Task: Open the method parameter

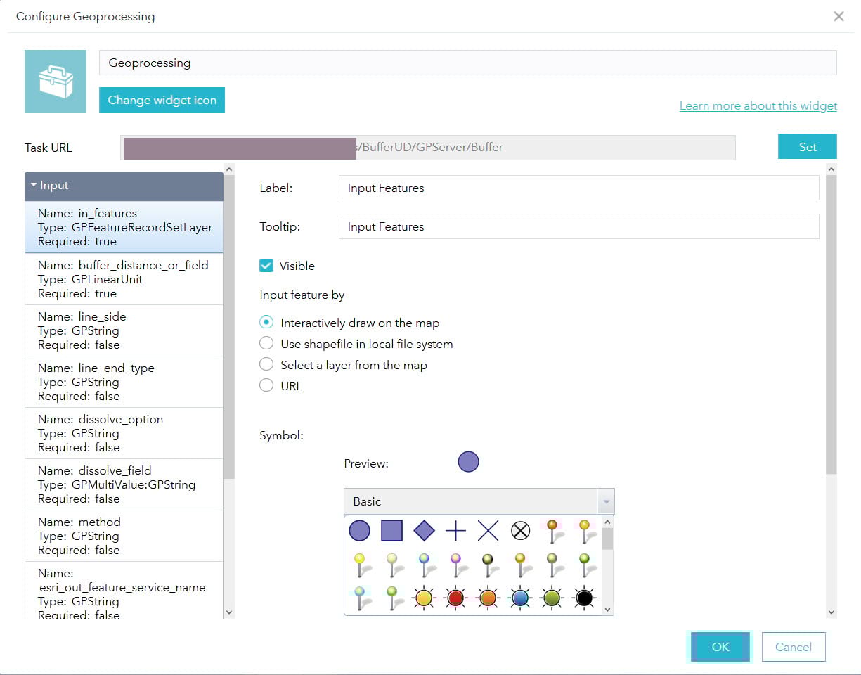Action: pos(124,536)
